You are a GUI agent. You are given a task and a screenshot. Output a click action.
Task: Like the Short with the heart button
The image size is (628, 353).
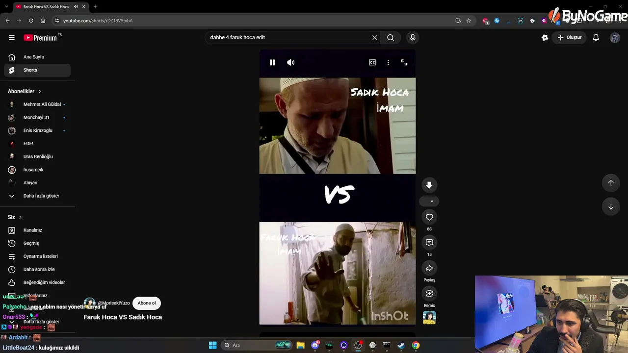pyautogui.click(x=429, y=217)
